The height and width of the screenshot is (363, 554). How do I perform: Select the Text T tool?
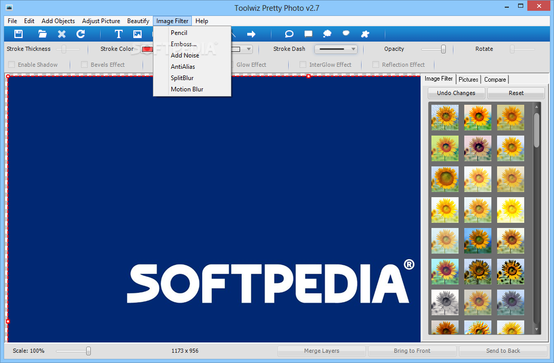click(x=118, y=34)
